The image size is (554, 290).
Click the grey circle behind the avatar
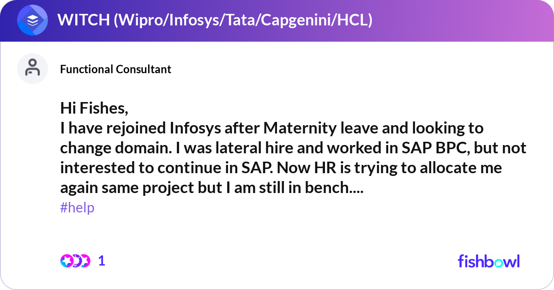pyautogui.click(x=32, y=68)
